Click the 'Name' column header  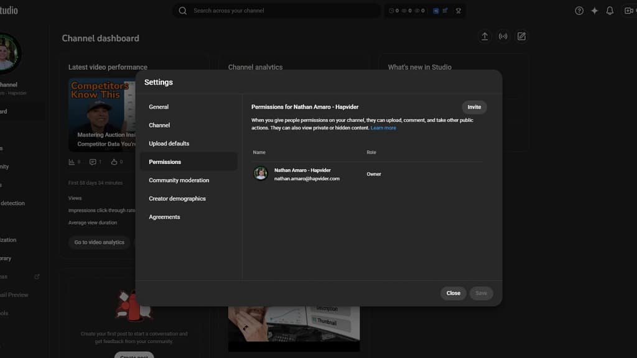point(259,152)
